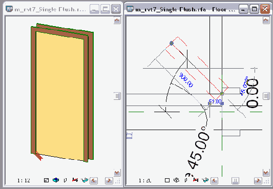Click the crop region icon in floor plan view

tap(196, 180)
